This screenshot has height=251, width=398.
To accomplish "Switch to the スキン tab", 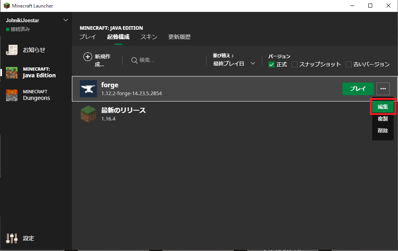I will click(149, 37).
